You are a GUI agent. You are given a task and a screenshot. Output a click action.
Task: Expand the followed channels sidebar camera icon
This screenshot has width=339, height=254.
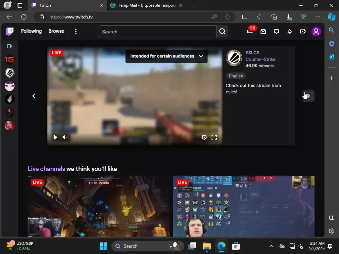click(x=10, y=46)
